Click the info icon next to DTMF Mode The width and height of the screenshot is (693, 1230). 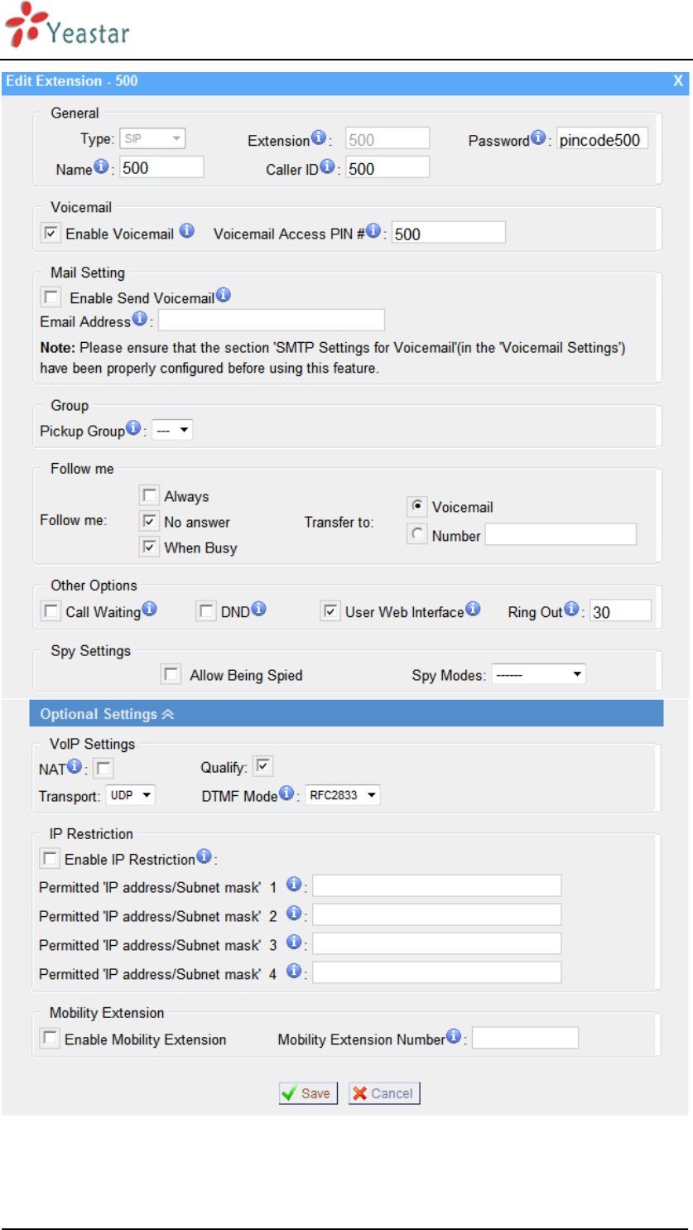(286, 793)
